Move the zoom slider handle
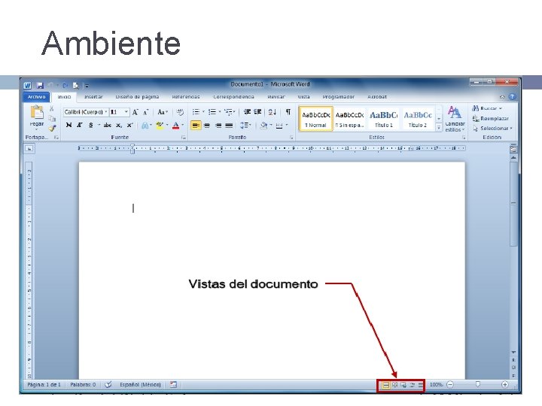This screenshot has width=542, height=406. coord(478,384)
